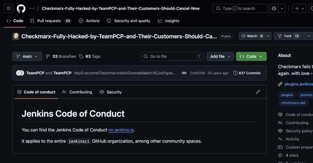The height and width of the screenshot is (163, 313).
Task: Open the Security policy tab in the readme
Action: point(111,92)
